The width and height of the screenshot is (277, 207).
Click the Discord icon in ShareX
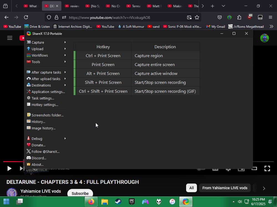pos(29,158)
